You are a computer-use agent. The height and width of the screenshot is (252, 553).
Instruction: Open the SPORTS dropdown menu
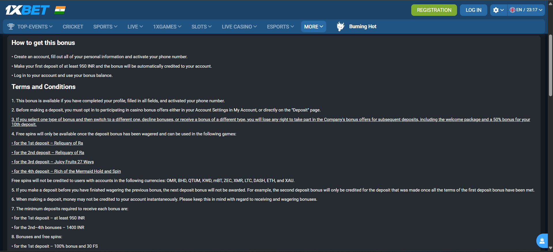coord(105,26)
